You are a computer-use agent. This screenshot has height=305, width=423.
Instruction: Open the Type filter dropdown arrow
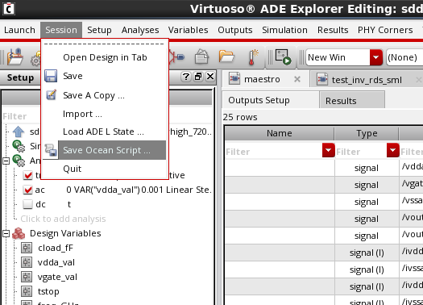392,150
